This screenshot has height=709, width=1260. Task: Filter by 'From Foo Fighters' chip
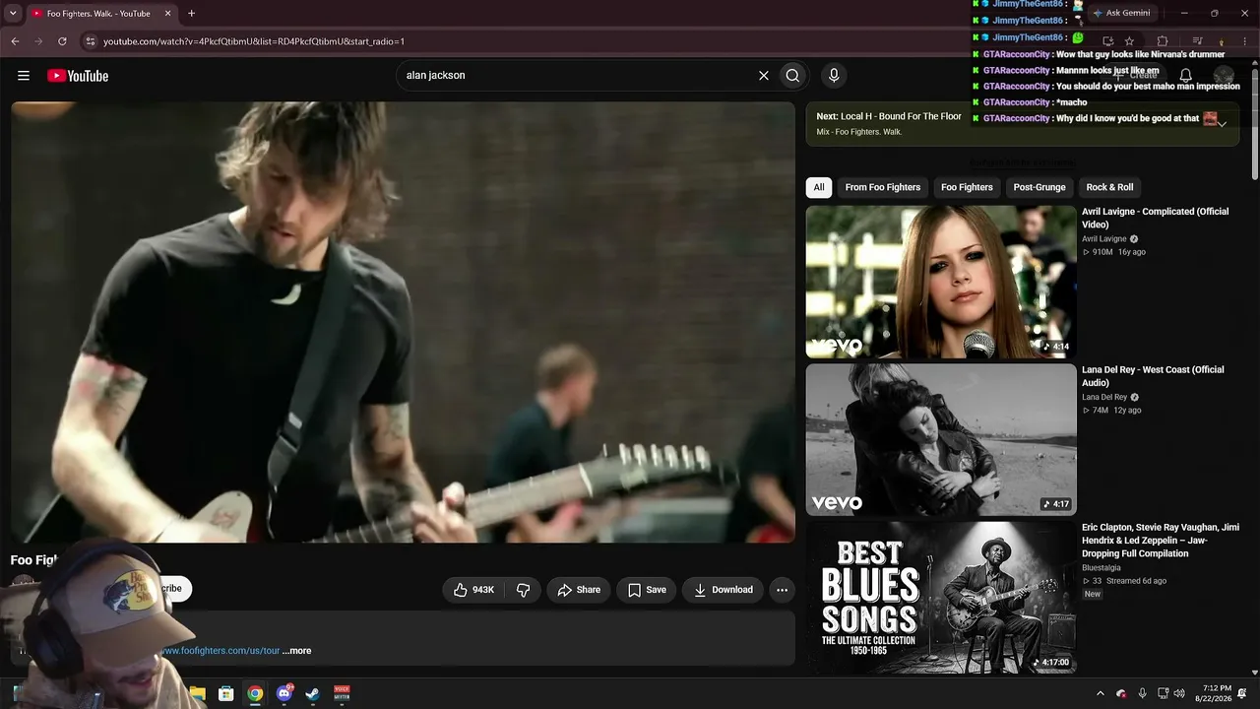click(x=883, y=187)
